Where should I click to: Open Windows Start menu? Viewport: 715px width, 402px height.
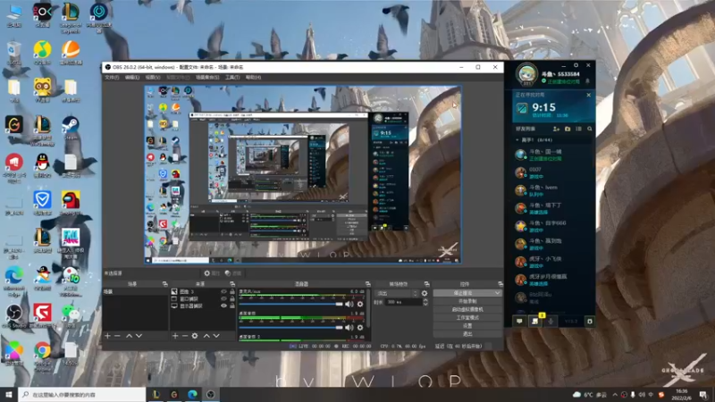(x=9, y=395)
